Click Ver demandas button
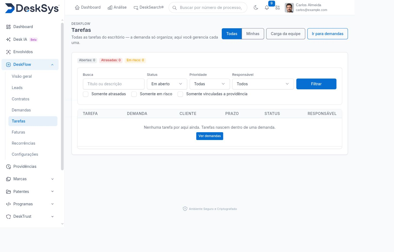The height and width of the screenshot is (252, 394). 210,136
